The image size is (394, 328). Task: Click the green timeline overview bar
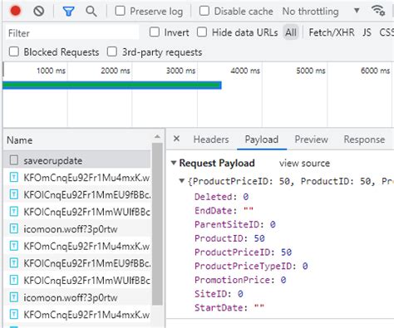pos(112,85)
